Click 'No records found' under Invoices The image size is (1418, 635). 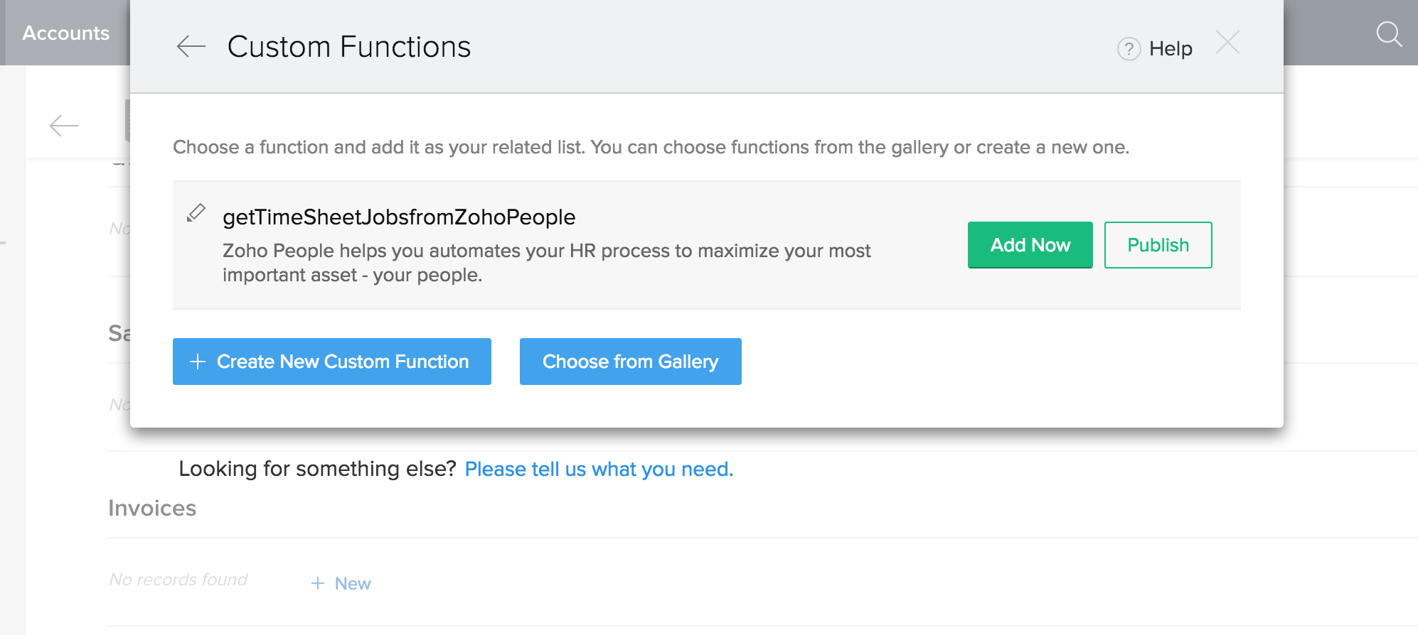[178, 580]
